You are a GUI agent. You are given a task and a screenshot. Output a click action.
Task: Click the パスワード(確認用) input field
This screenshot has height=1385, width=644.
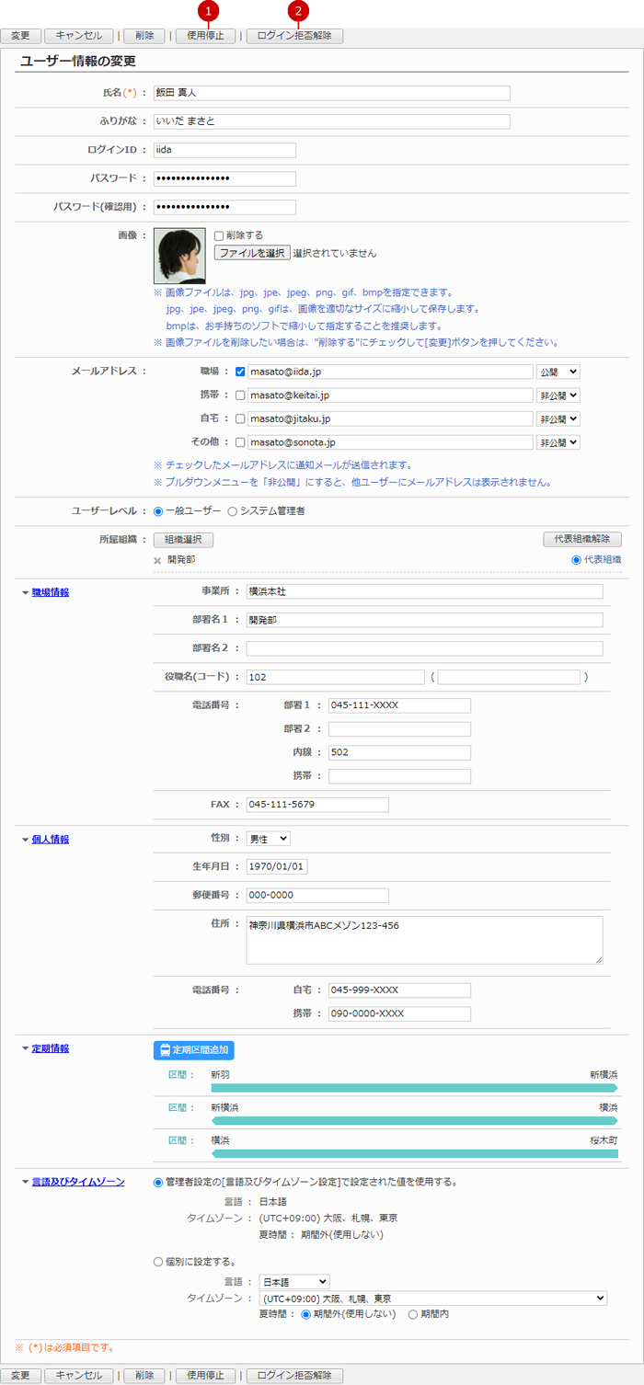point(224,207)
